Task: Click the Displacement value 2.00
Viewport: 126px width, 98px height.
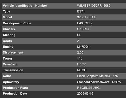Action: pyautogui.click(x=80, y=52)
